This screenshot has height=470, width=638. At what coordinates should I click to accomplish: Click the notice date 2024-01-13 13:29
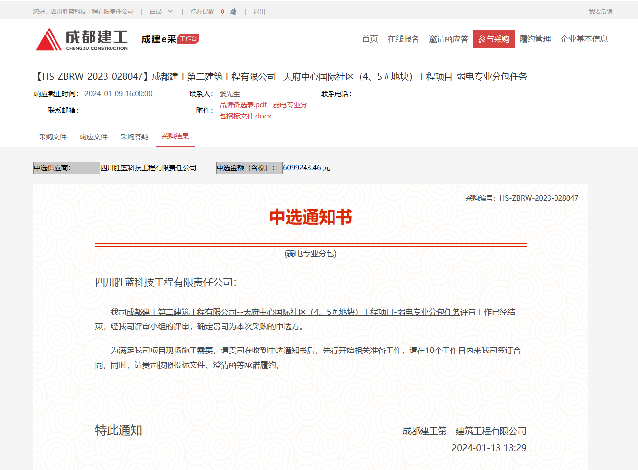click(x=489, y=448)
